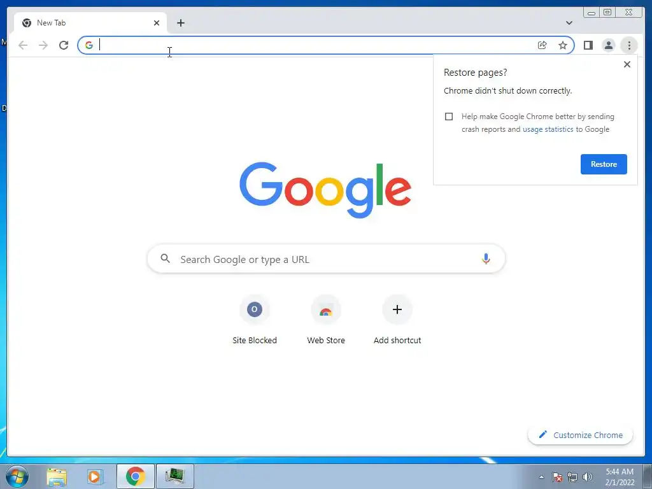Click the Google logo
This screenshot has height=489, width=652.
pyautogui.click(x=325, y=190)
